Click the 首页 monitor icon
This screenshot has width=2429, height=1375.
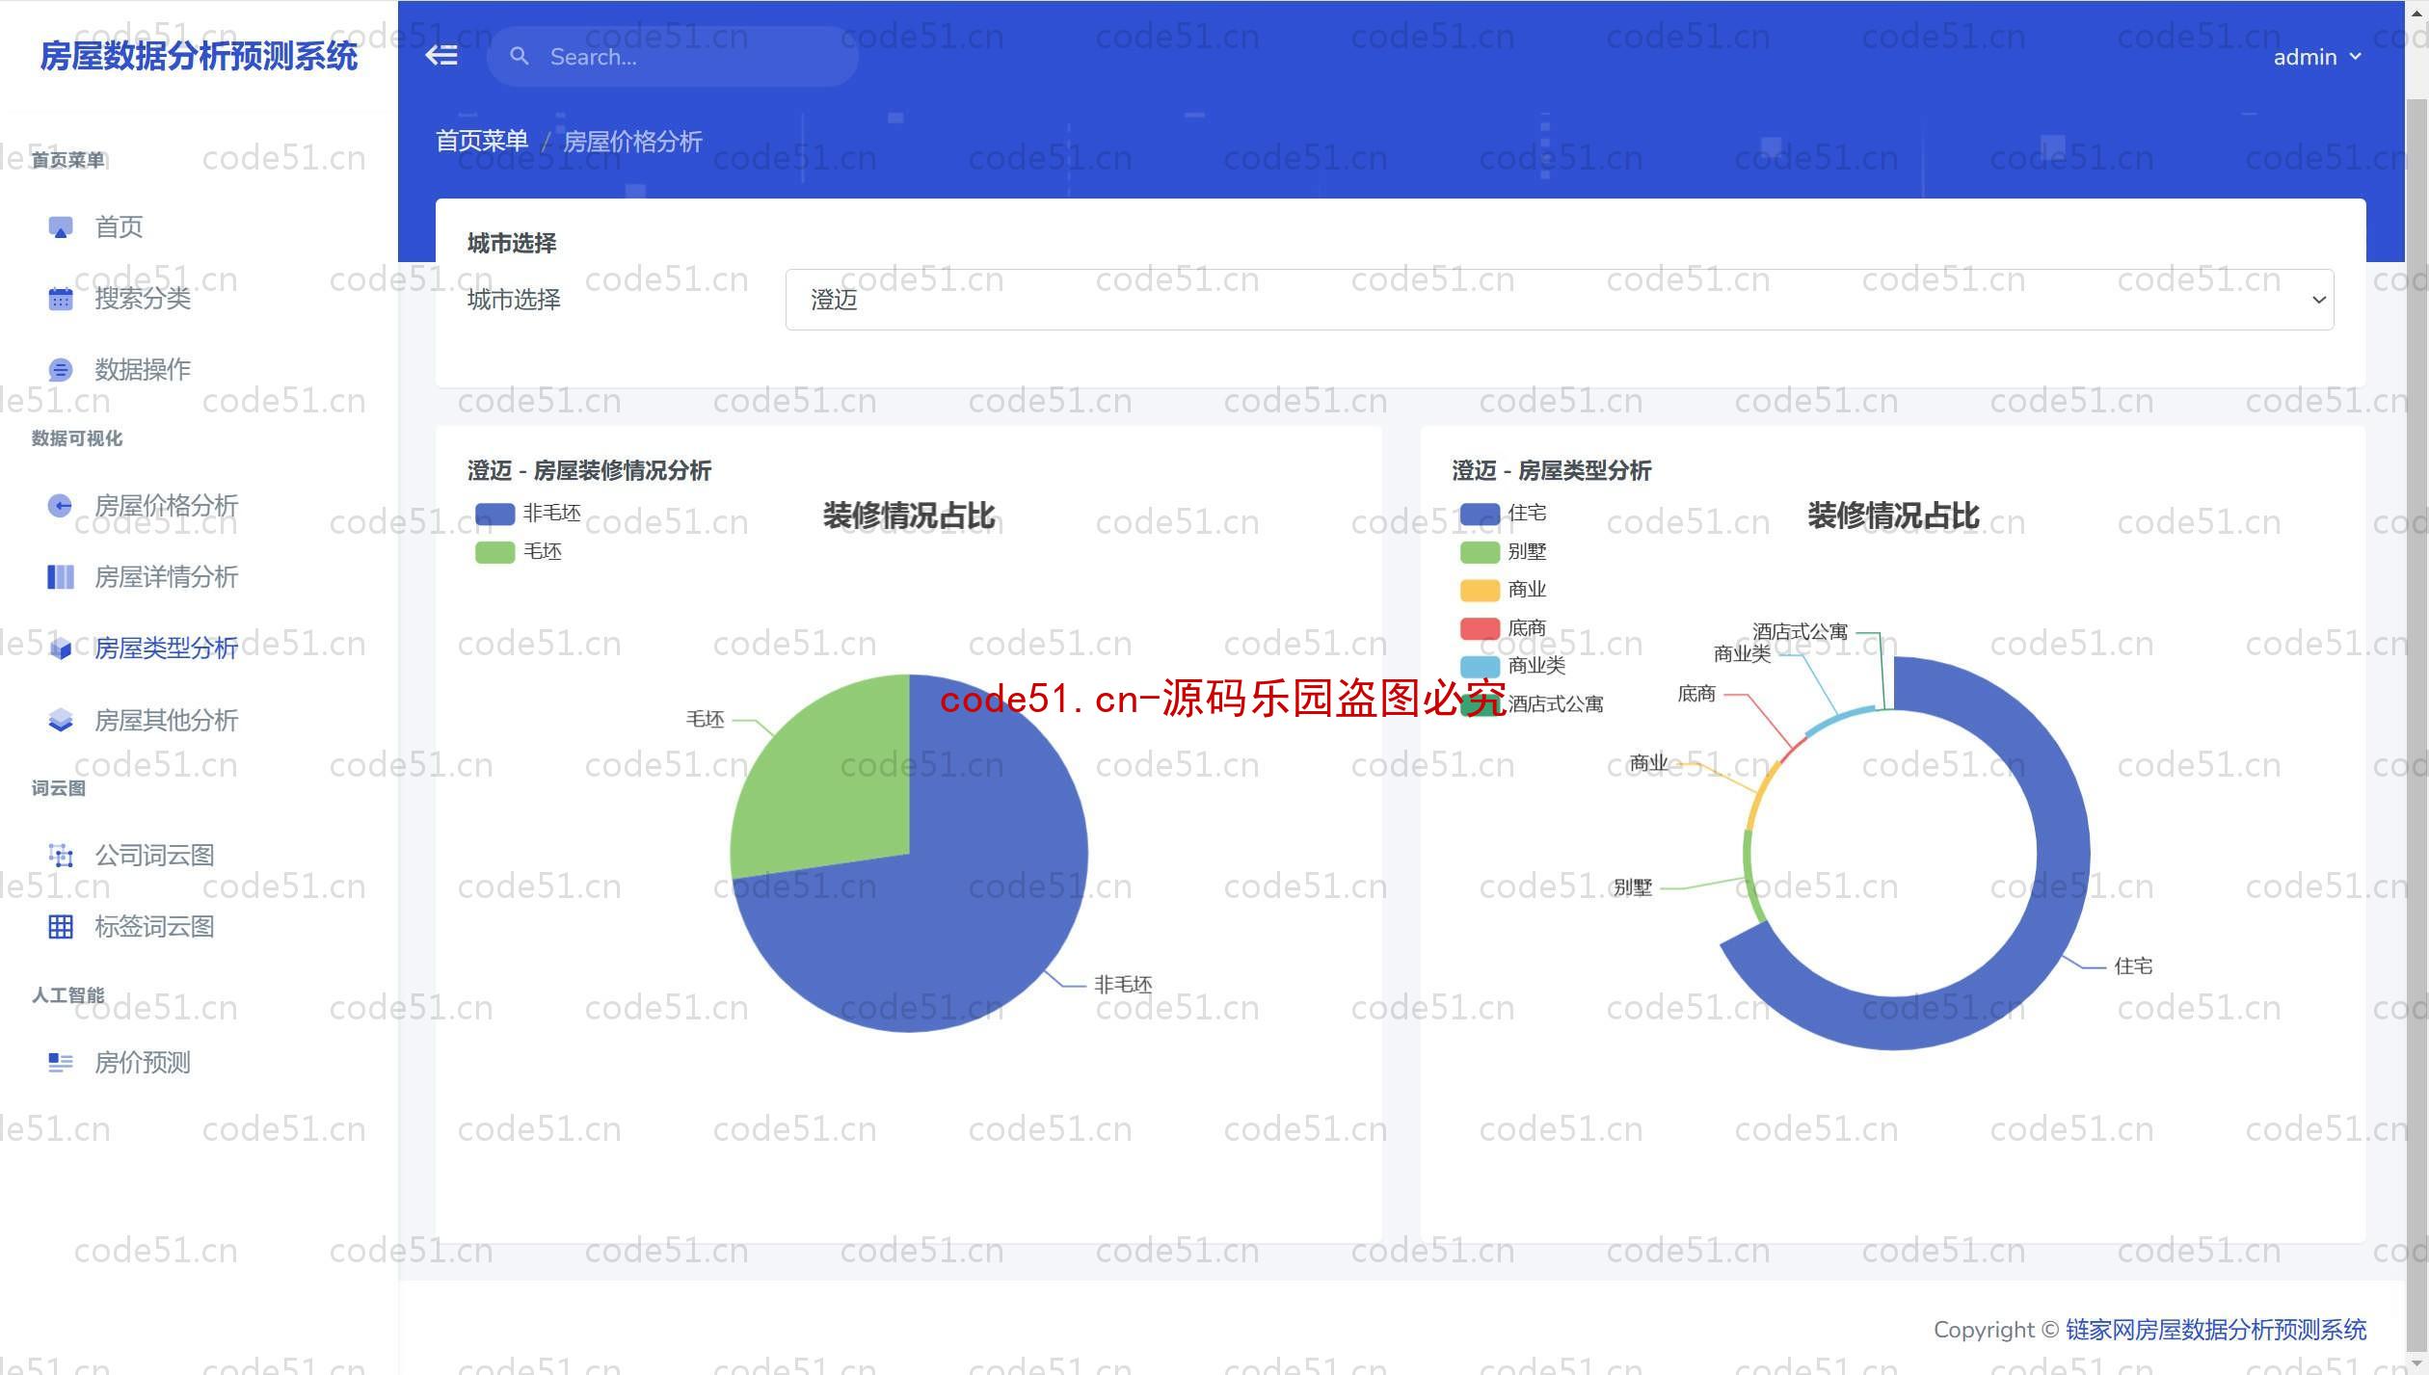click(x=61, y=227)
